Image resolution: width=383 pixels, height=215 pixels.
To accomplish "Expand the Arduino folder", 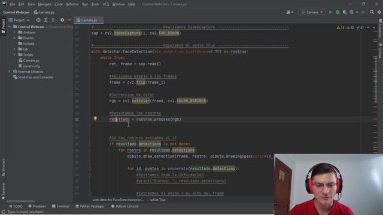I will point(14,32).
